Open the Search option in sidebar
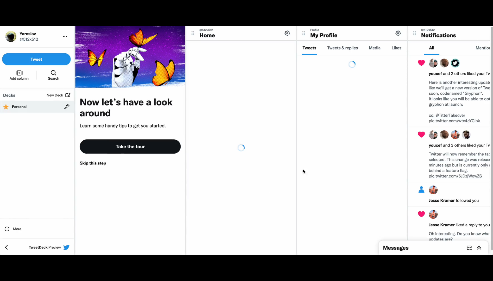 (53, 75)
